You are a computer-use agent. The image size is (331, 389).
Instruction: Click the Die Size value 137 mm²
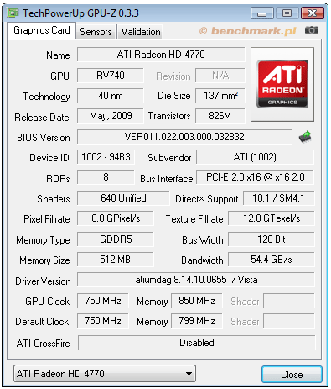click(220, 96)
